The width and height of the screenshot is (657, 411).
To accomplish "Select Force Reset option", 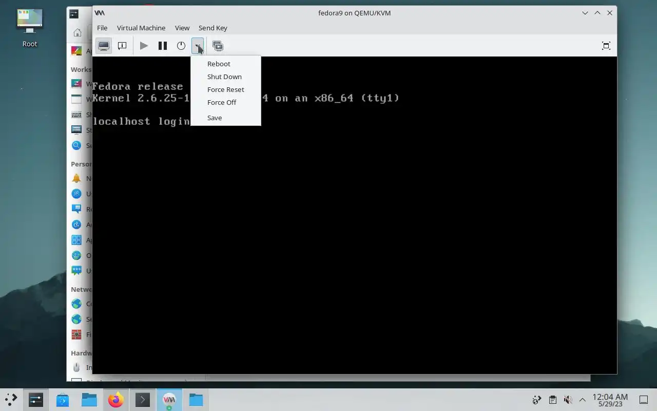I will pyautogui.click(x=226, y=89).
